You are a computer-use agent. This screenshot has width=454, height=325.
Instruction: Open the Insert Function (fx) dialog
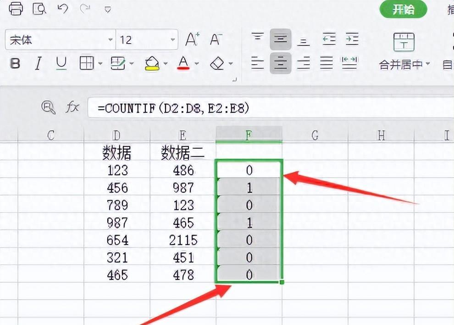point(72,107)
